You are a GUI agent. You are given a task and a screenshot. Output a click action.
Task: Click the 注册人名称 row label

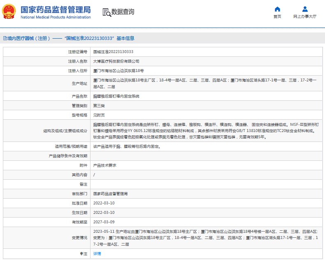pyautogui.click(x=77, y=61)
